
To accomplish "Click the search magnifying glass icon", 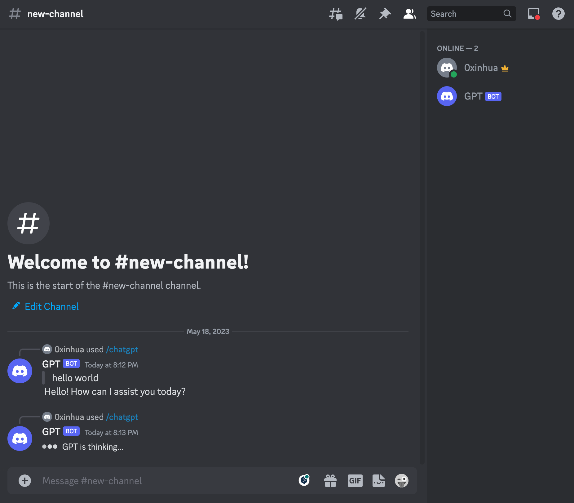I will point(507,14).
